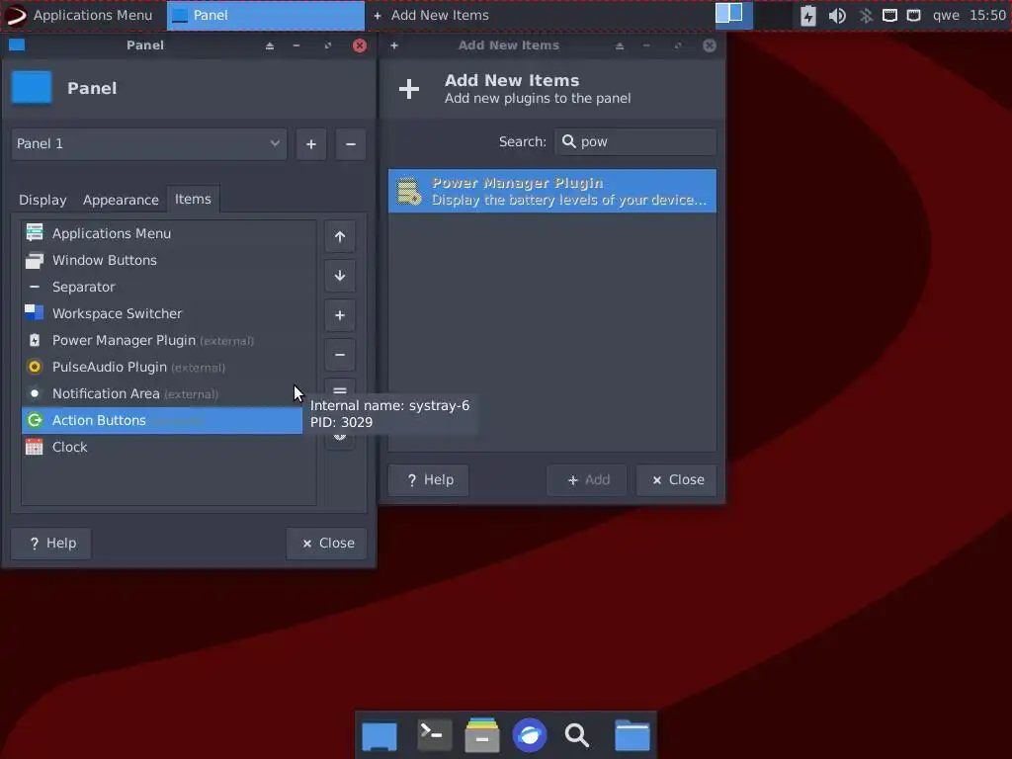This screenshot has height=759, width=1012.
Task: Launch the web browser from bottom dock
Action: point(530,734)
